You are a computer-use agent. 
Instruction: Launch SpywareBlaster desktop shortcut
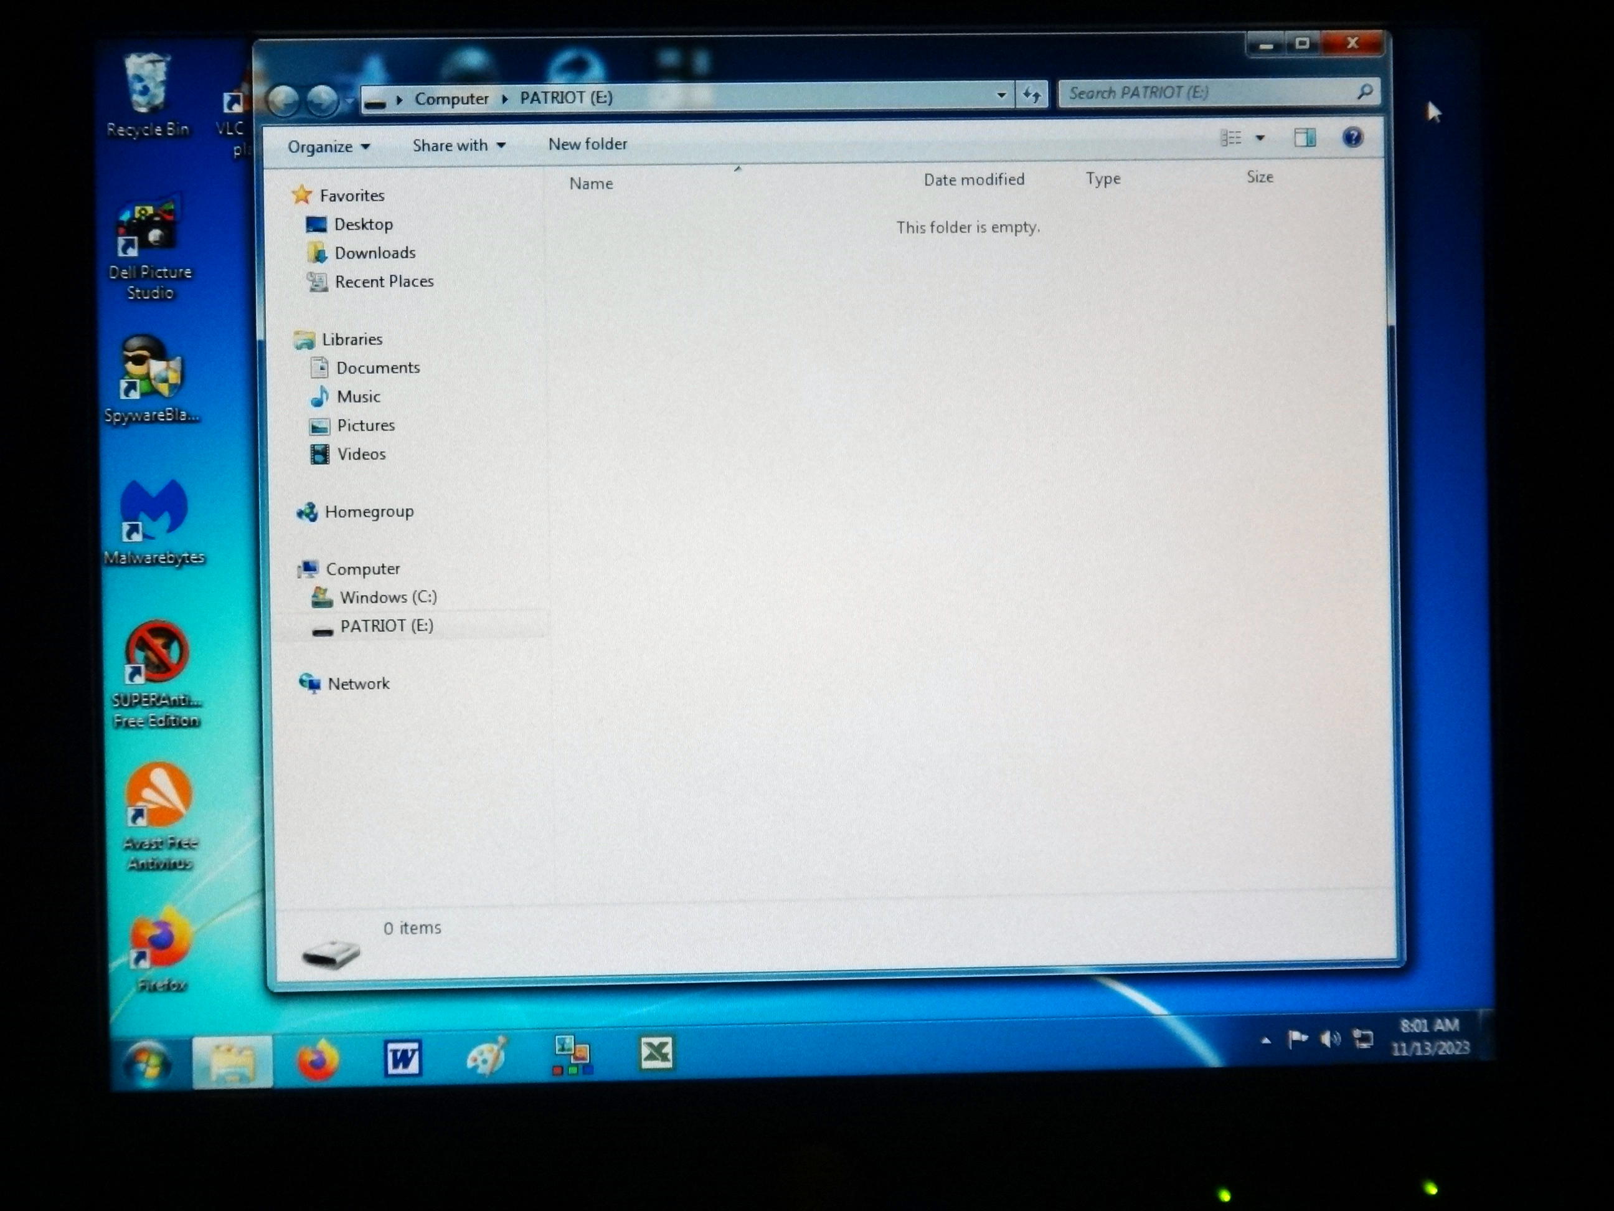(x=151, y=379)
